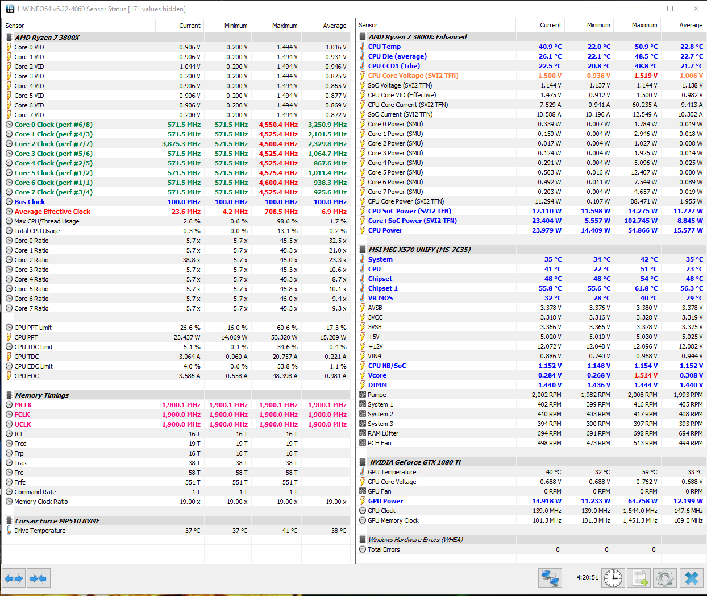The width and height of the screenshot is (707, 596).
Task: Click the collapse sensor columns arrows button
Action: [38, 578]
